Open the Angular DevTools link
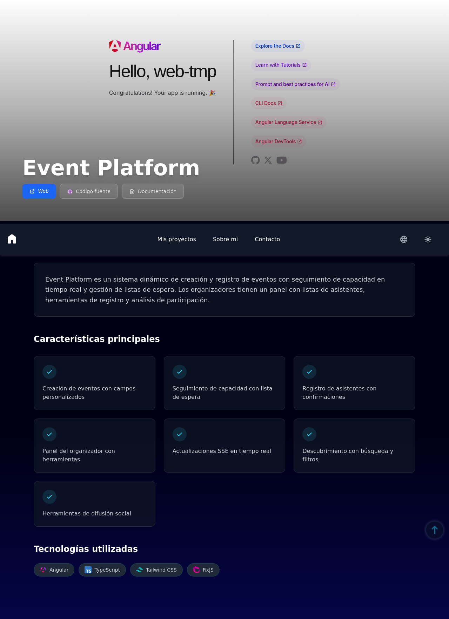 (279, 141)
